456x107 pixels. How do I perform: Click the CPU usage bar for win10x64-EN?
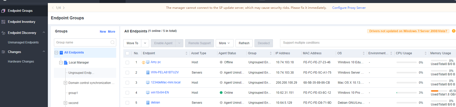pyautogui.click(x=406, y=93)
